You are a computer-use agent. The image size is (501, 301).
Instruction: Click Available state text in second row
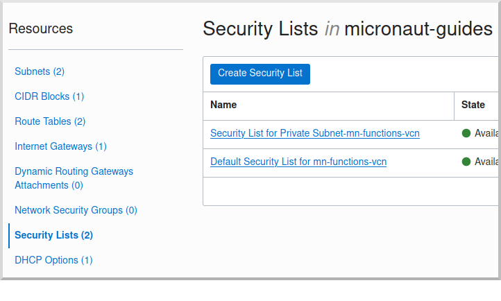pyautogui.click(x=486, y=162)
